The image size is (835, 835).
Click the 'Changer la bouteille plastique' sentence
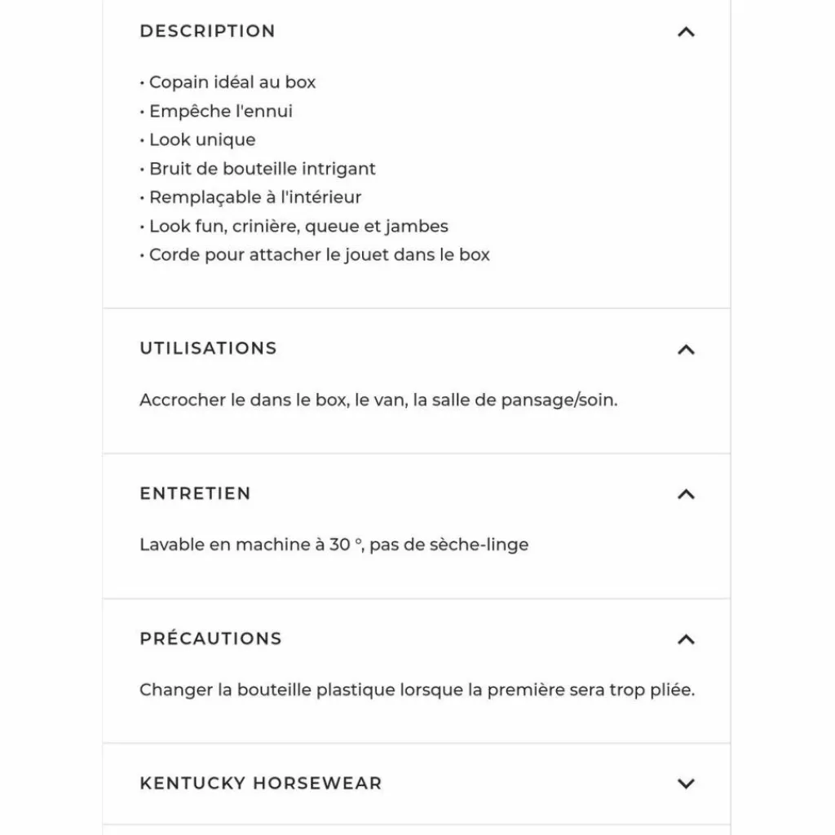pos(417,690)
